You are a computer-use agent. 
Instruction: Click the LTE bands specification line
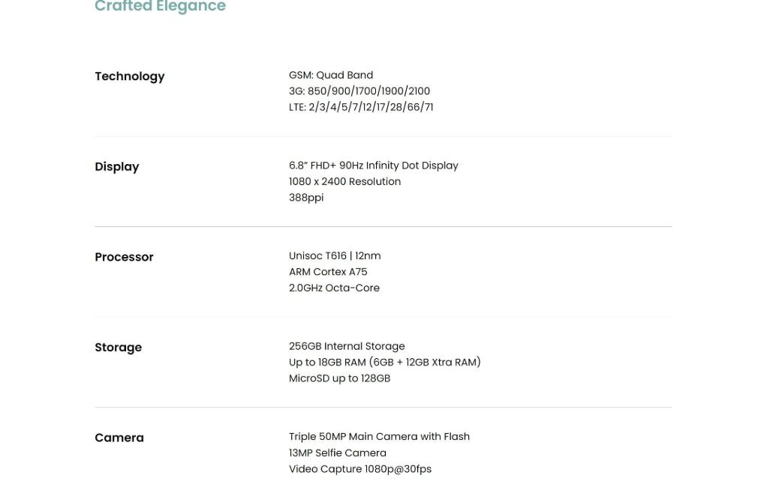pos(360,107)
